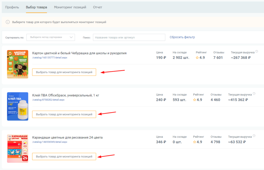Click help icon next to first Текущая выручка
Viewport: 264px width, 170px height.
(257, 52)
